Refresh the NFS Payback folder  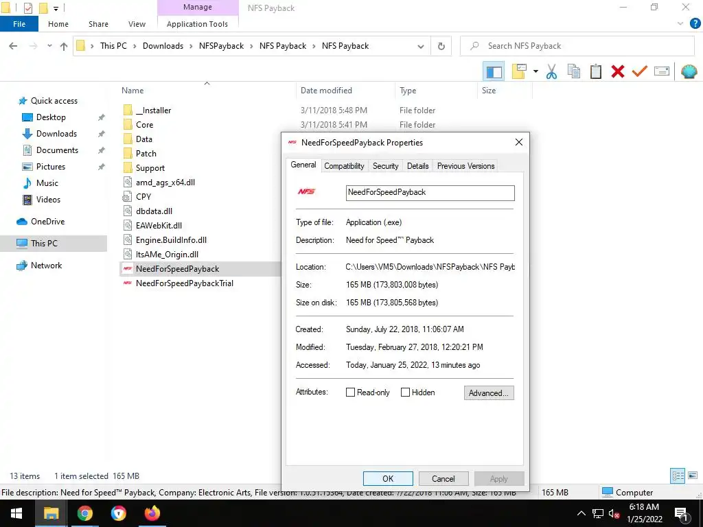[x=441, y=46]
